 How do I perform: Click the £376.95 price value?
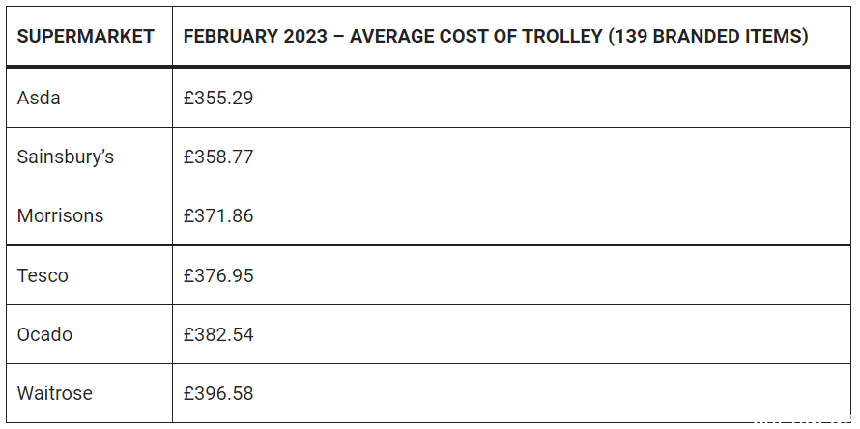(218, 274)
